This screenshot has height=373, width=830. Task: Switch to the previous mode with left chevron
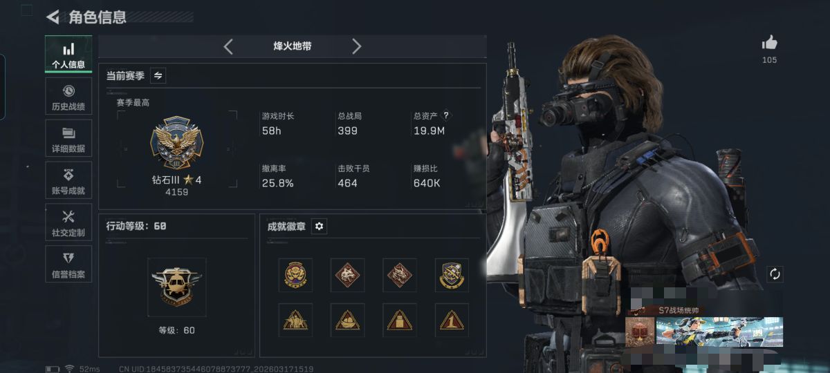tap(228, 47)
